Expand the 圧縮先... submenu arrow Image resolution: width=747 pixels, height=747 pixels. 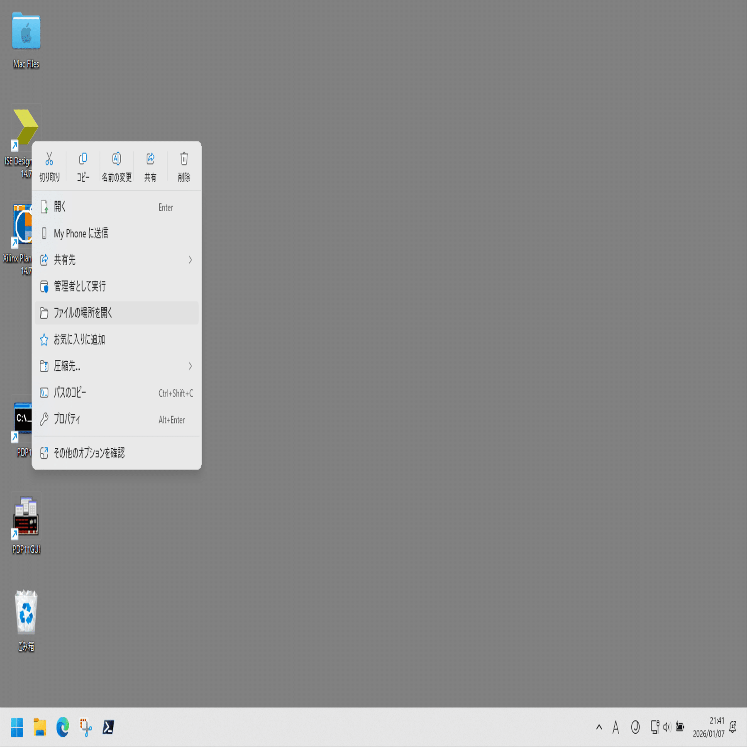(x=190, y=366)
